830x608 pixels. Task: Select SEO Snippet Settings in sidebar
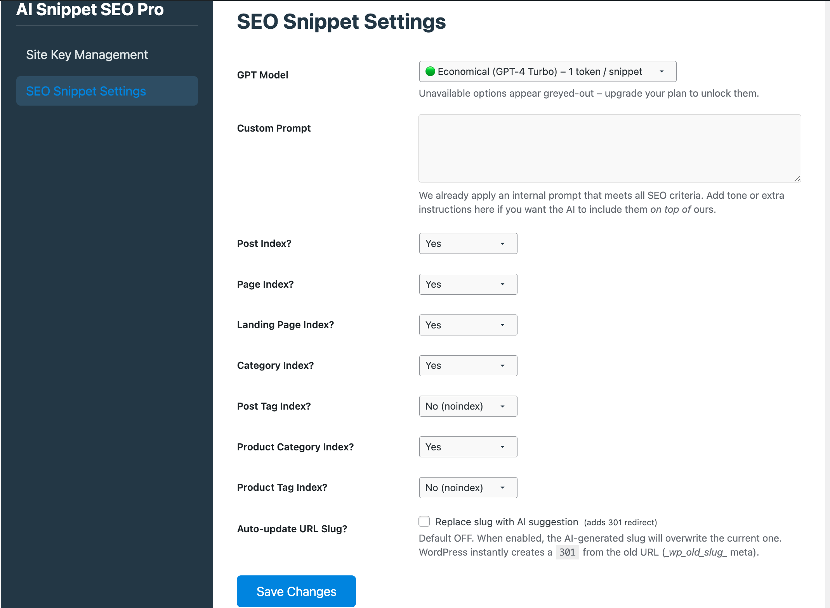click(x=86, y=91)
